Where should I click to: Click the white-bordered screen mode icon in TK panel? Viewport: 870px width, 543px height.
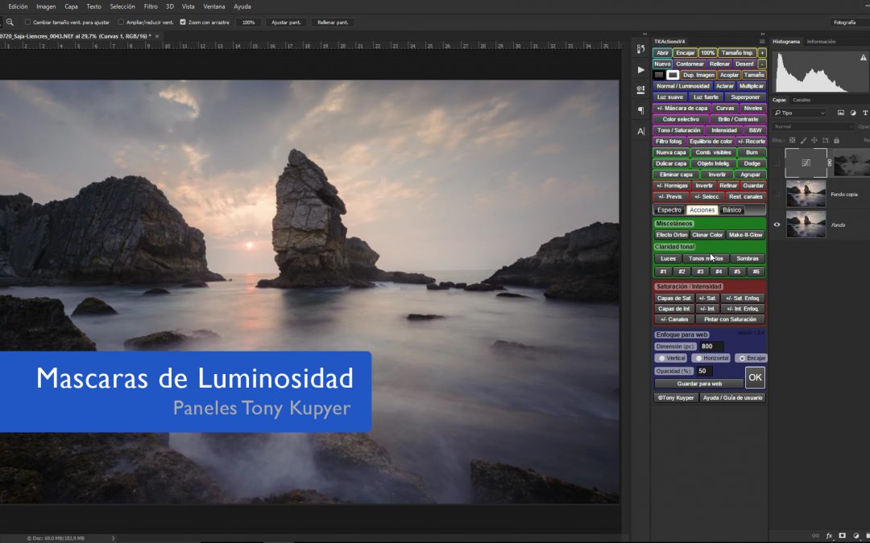(x=673, y=75)
